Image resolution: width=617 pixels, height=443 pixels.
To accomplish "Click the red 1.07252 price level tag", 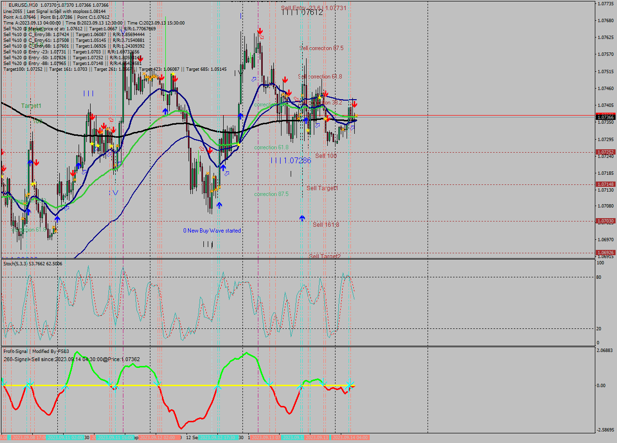I will (x=605, y=152).
